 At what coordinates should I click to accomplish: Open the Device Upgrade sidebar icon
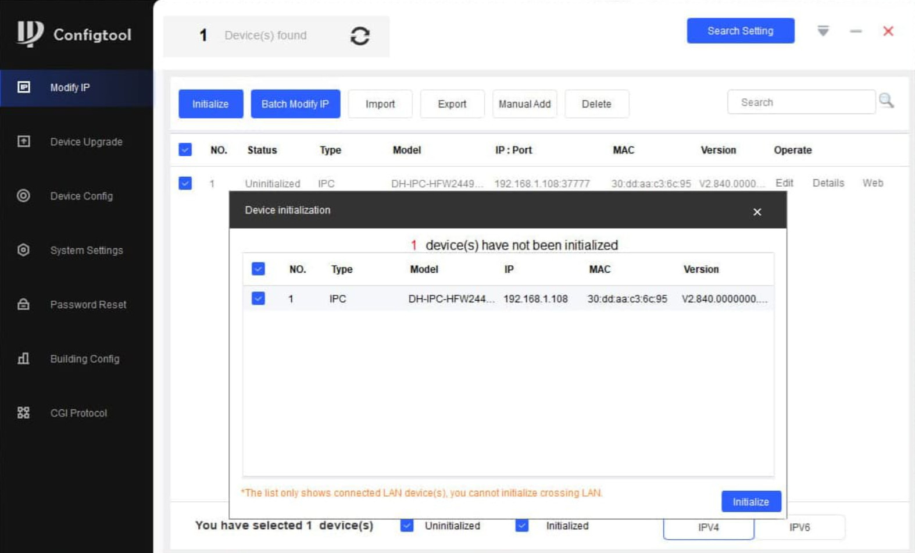[x=24, y=141]
